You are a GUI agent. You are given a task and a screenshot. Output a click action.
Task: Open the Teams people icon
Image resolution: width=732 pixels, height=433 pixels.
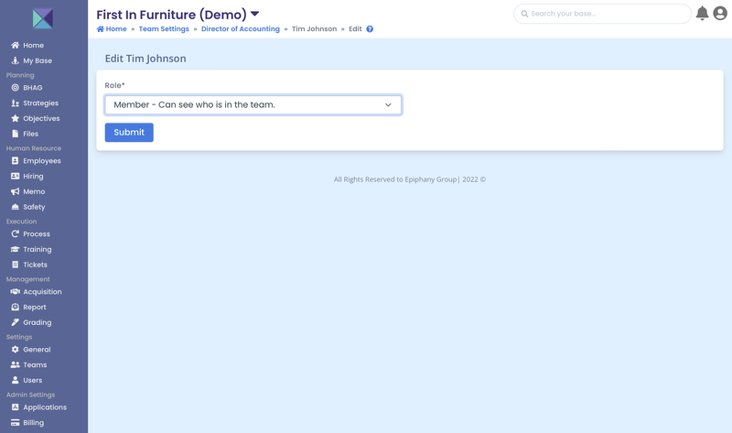coord(15,365)
